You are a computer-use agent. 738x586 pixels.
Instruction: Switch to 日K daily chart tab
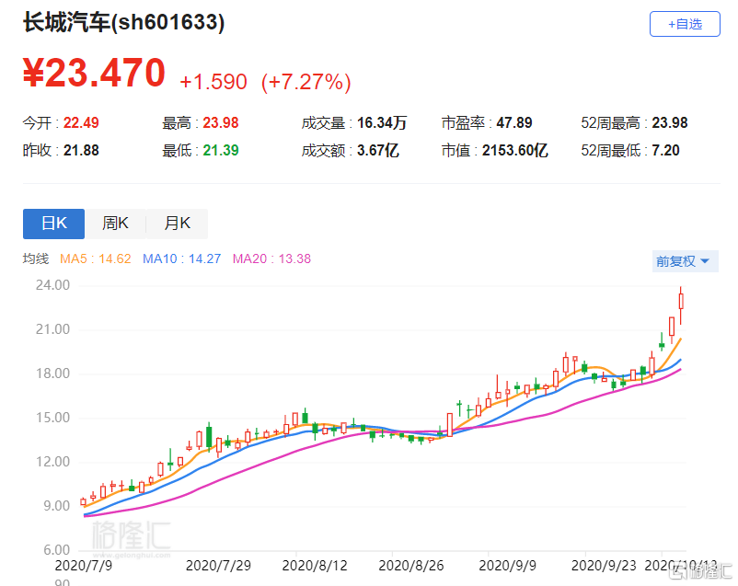pyautogui.click(x=53, y=224)
